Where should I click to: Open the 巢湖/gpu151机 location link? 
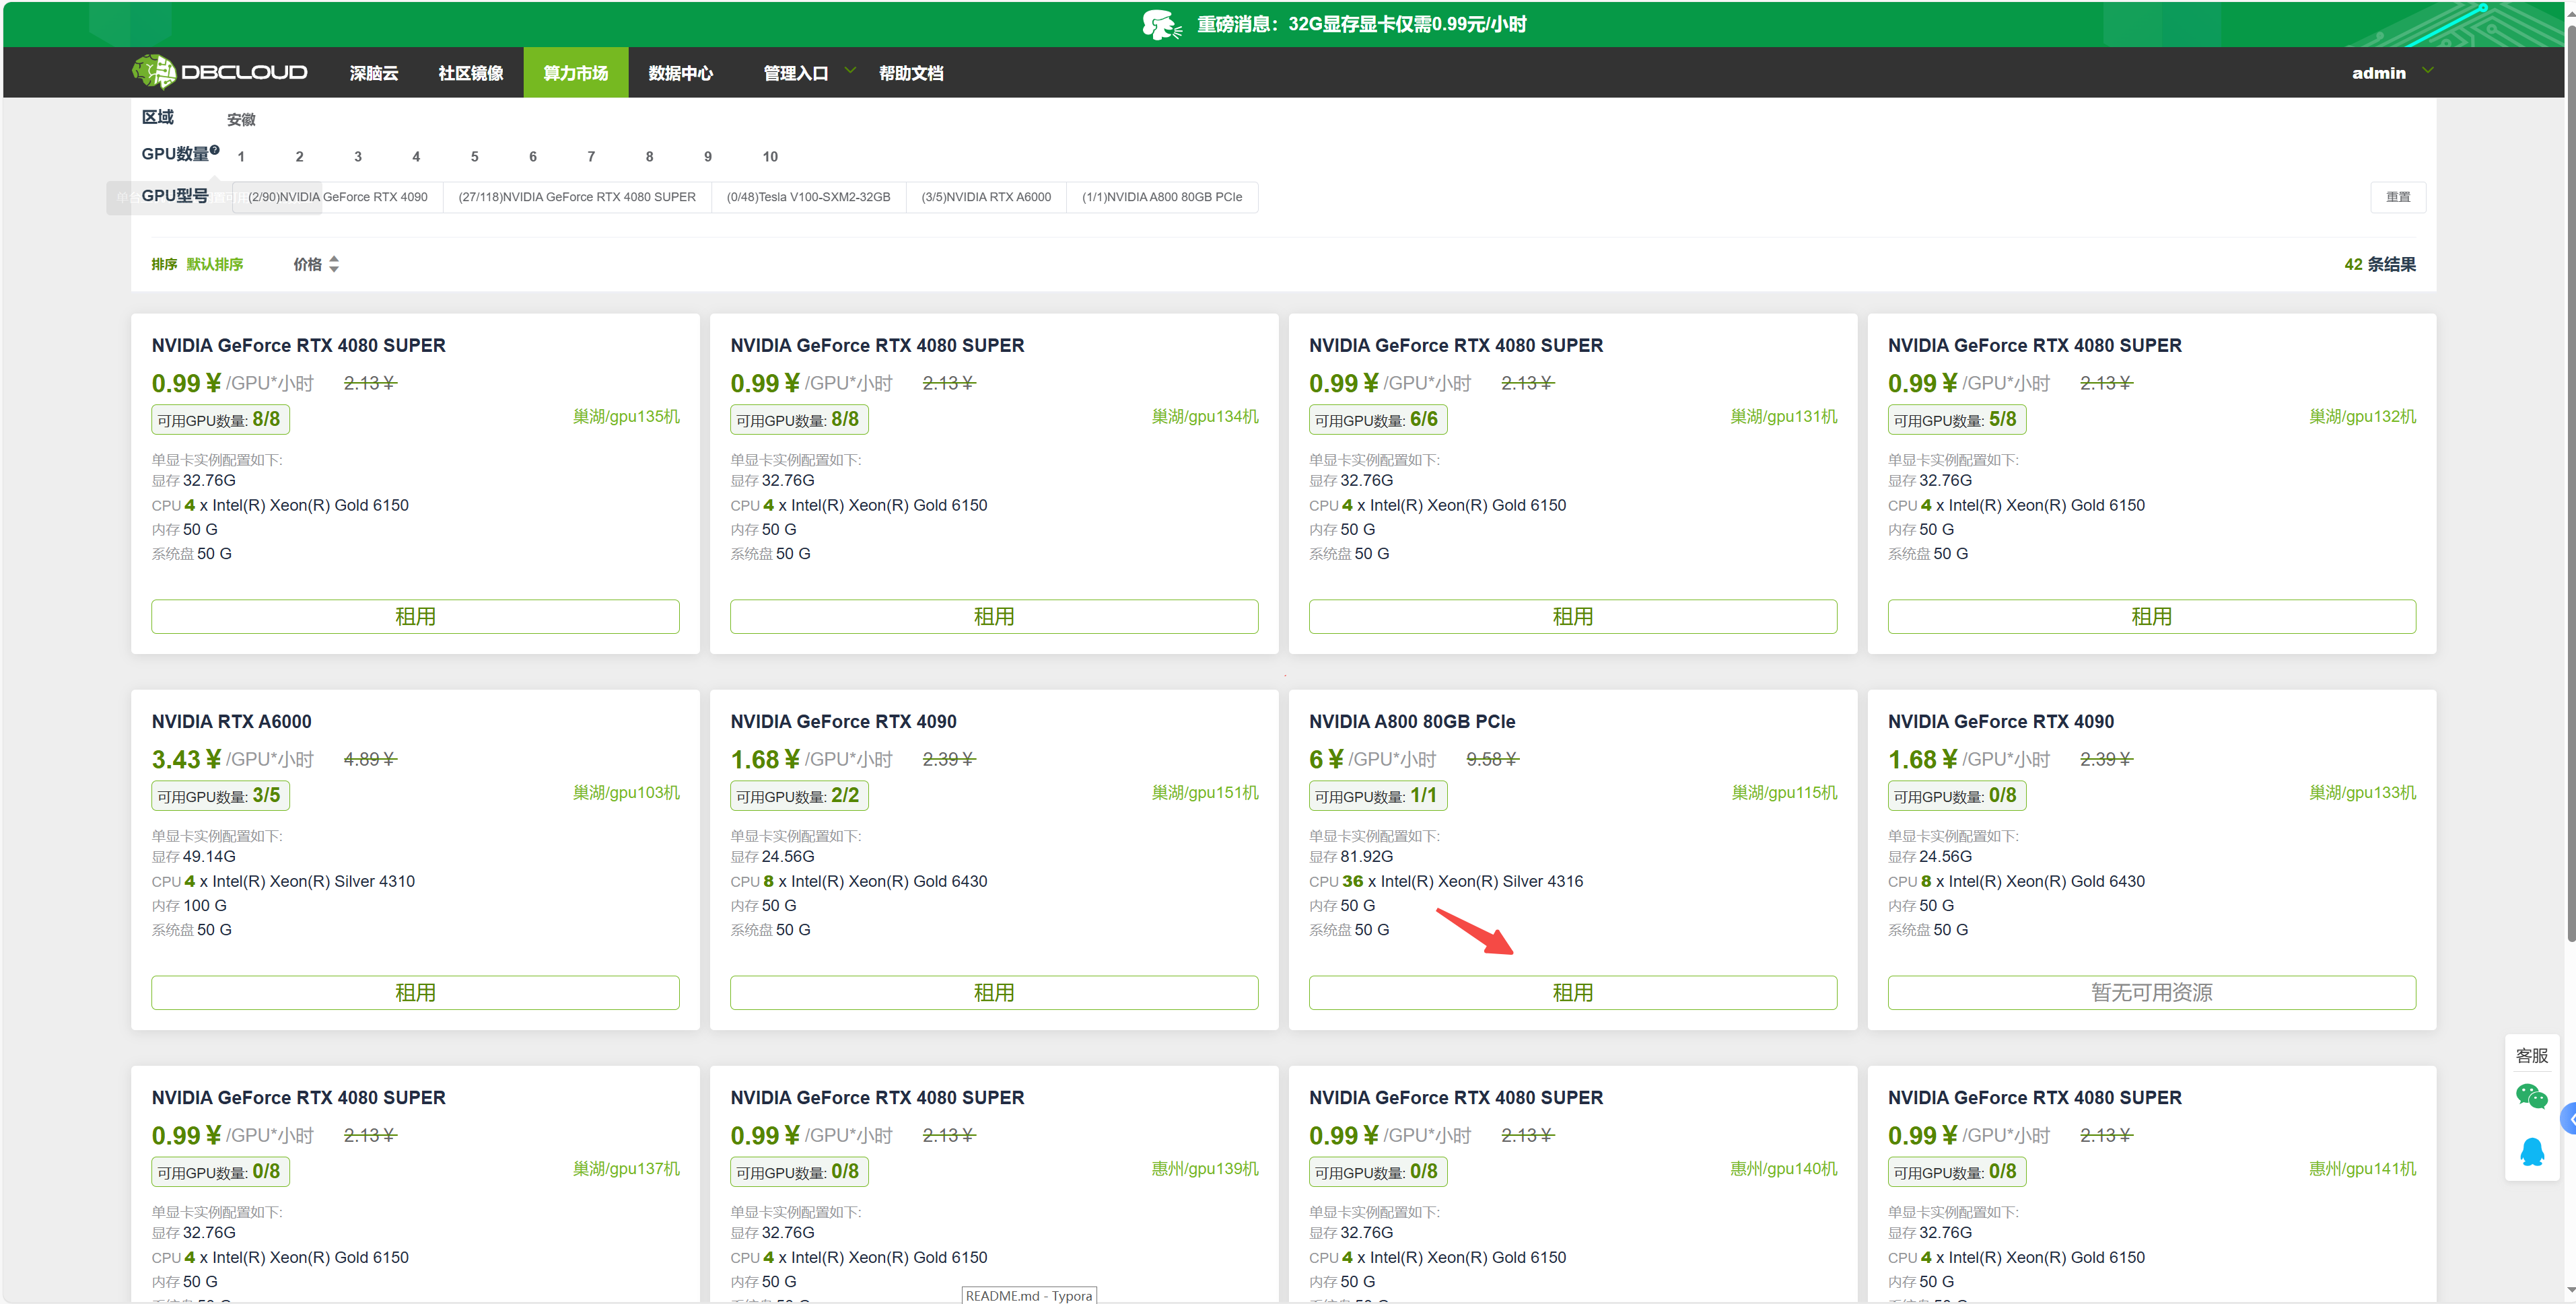point(1205,792)
